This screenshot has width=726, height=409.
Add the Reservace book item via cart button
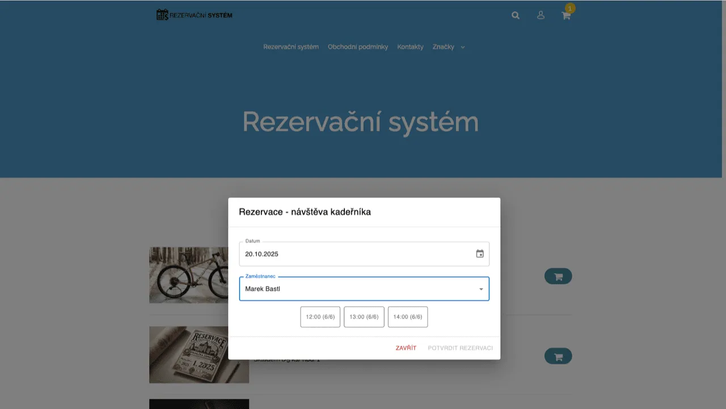(558, 356)
